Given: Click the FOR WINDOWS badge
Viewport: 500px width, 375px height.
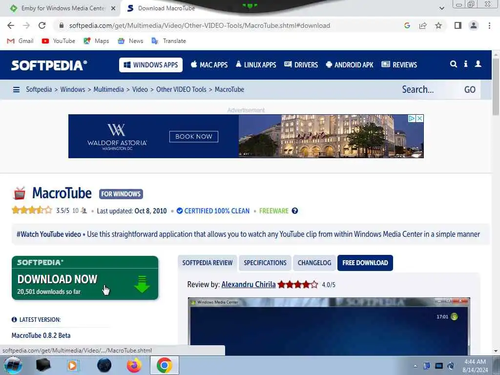Looking at the screenshot, I should click(121, 194).
